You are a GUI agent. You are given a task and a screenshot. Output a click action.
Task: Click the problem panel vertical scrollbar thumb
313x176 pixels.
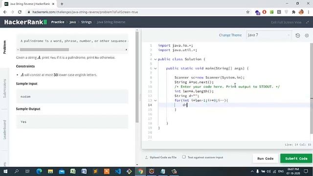pos(137,77)
